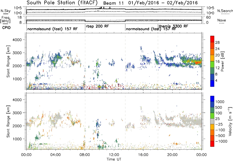This screenshot has width=233, height=161.
Task: Click the '20:00' time axis tick label
Action: pyautogui.click(x=172, y=155)
